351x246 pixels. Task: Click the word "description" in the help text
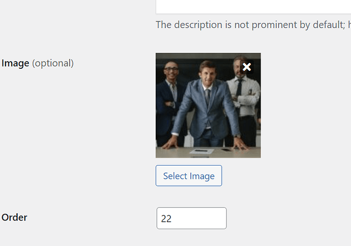(x=198, y=25)
